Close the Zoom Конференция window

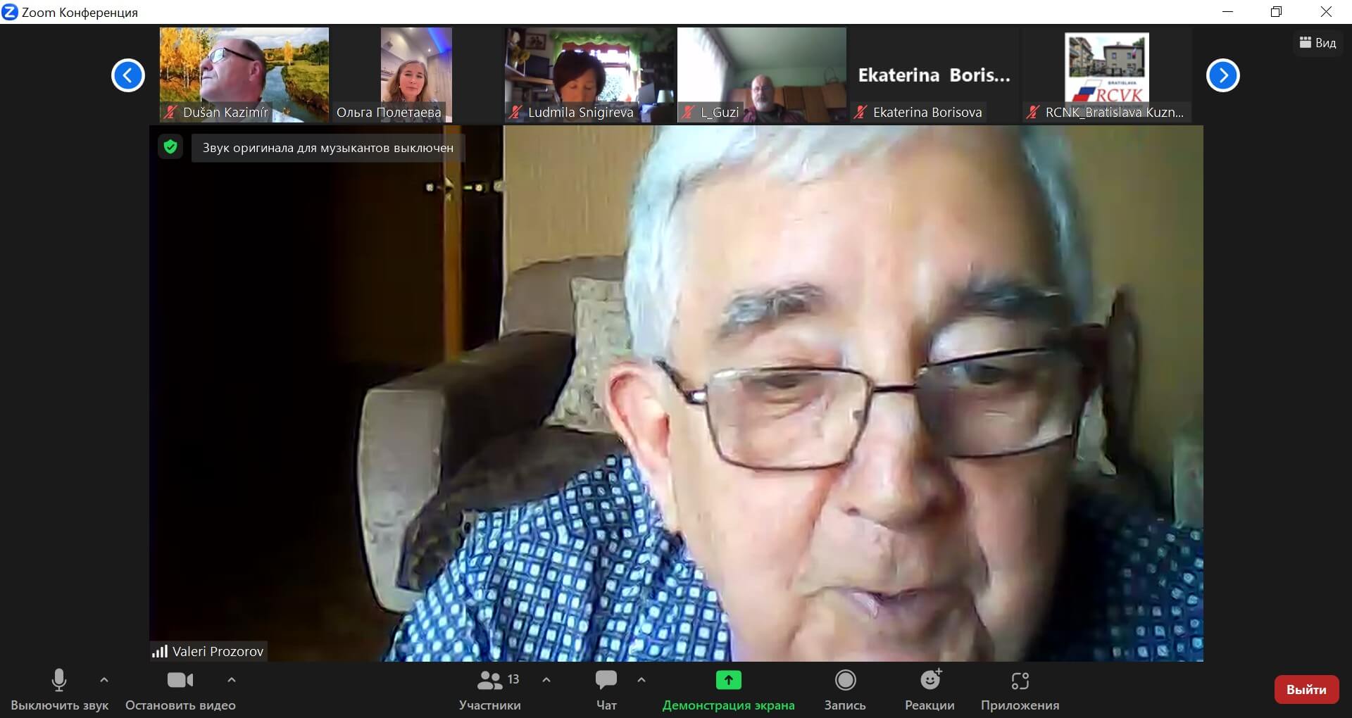[x=1326, y=12]
